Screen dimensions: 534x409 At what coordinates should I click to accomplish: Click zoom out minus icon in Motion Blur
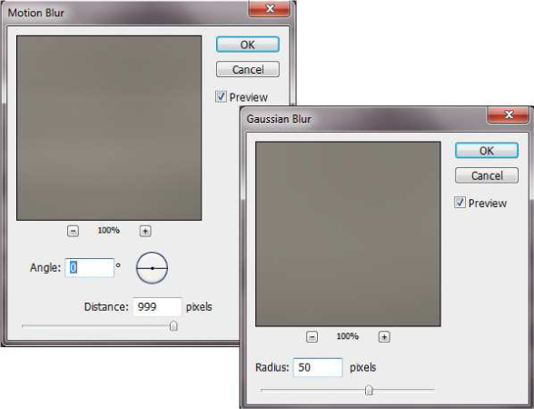[73, 231]
